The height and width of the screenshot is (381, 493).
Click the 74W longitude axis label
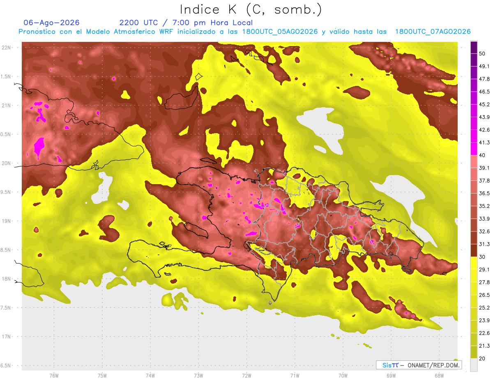(150, 376)
